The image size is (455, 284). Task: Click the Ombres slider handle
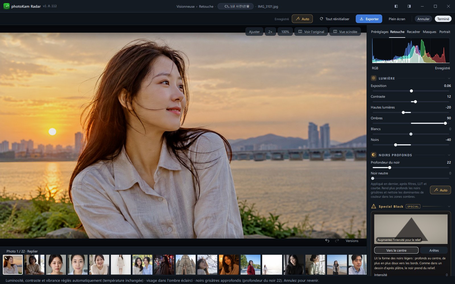(445, 123)
